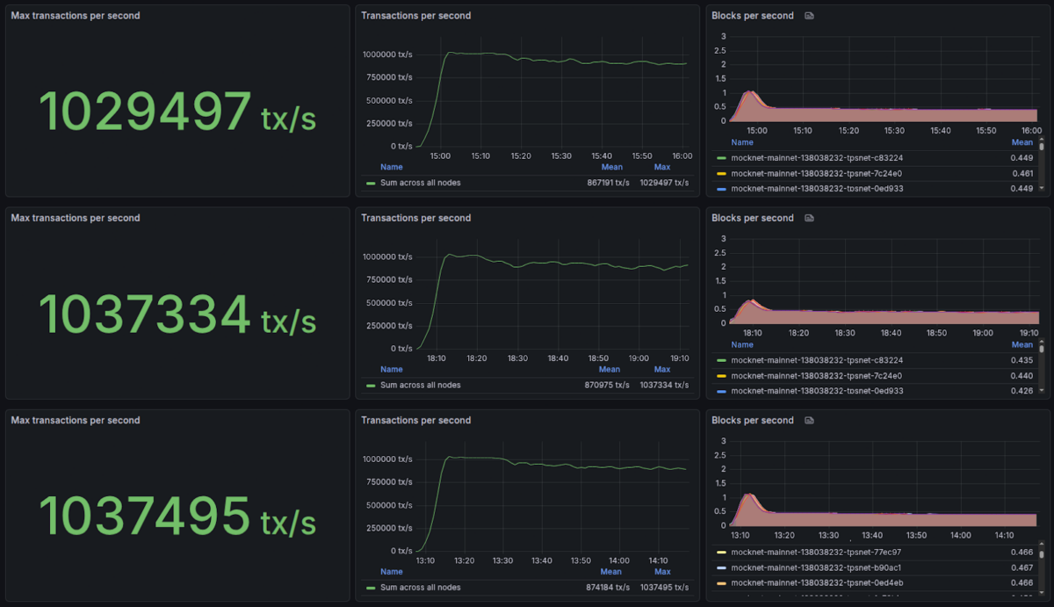Sort top Blocks legend by Mean

point(1022,142)
